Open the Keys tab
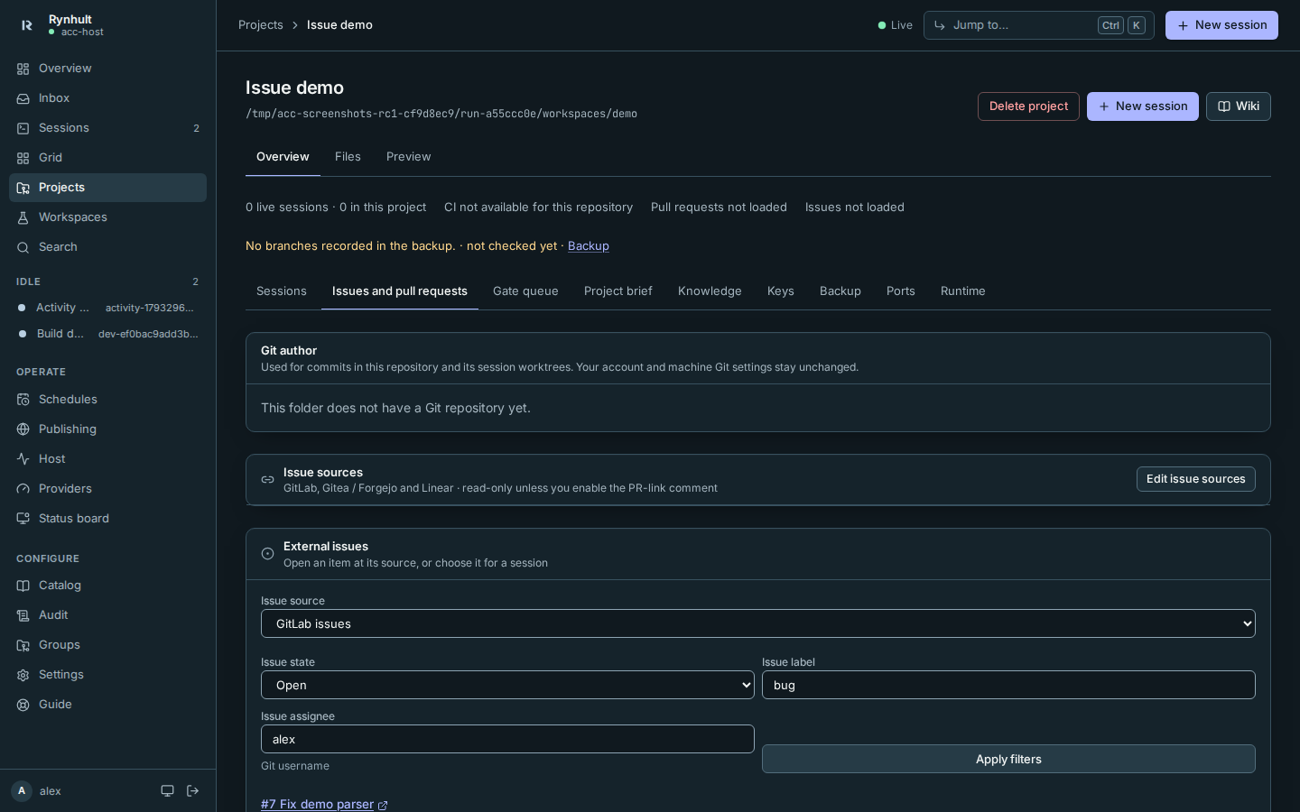The height and width of the screenshot is (812, 1300). (781, 291)
